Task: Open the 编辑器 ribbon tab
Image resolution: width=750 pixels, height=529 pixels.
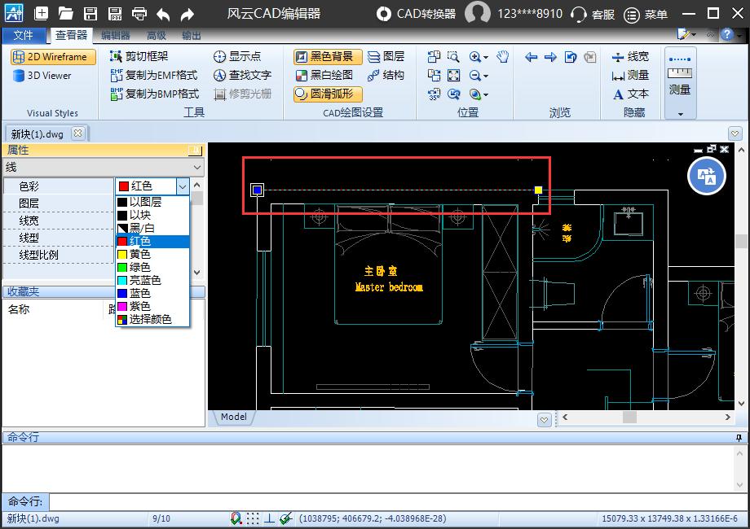Action: (x=115, y=36)
